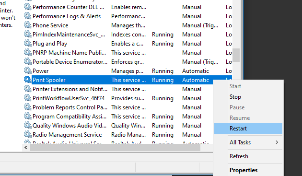Screen dimensions: 302x176
Task: Click Performance Logs' 'Performanc...' description cell
Action: (128, 16)
